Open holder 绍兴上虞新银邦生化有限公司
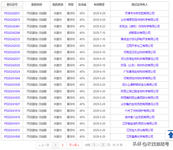Viewport: 173px width, 150px height. coord(139,85)
